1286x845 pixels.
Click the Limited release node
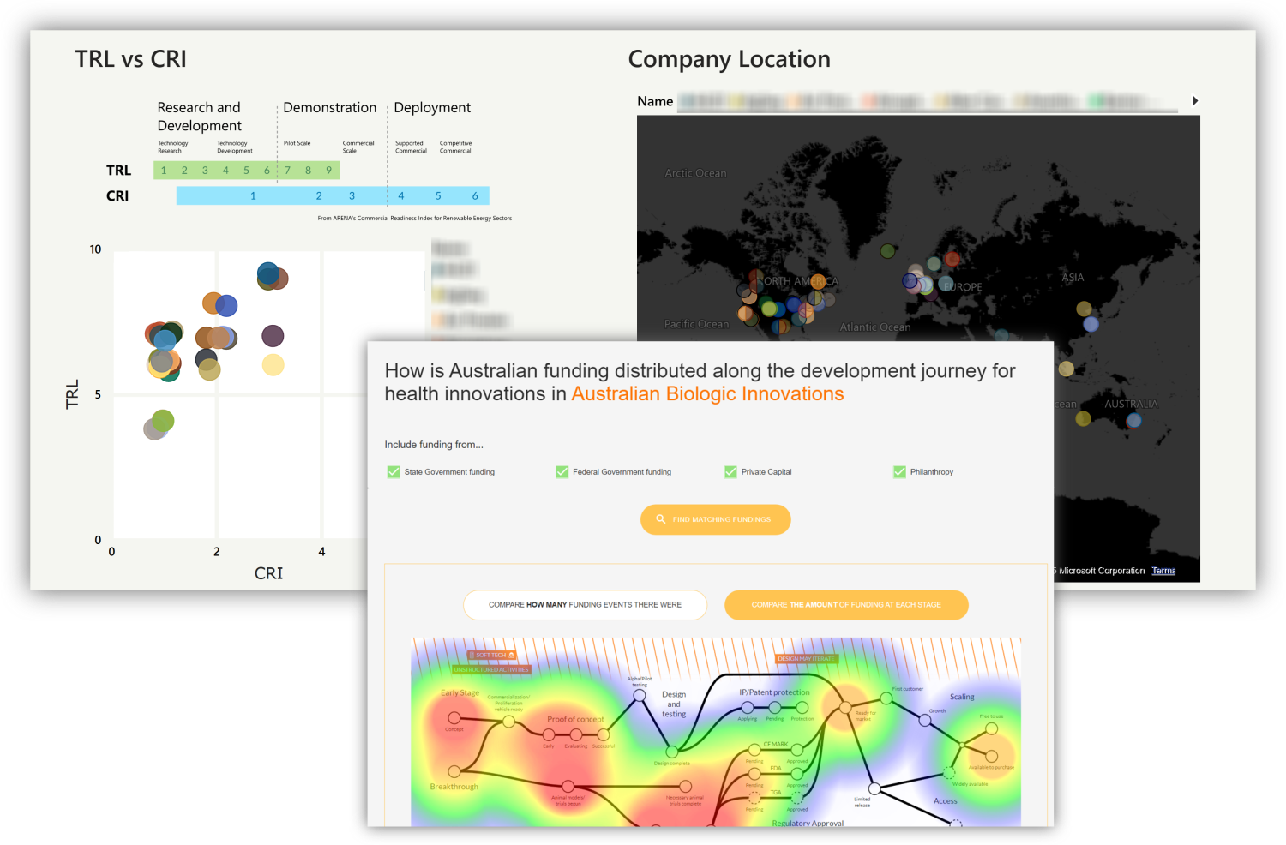point(874,788)
